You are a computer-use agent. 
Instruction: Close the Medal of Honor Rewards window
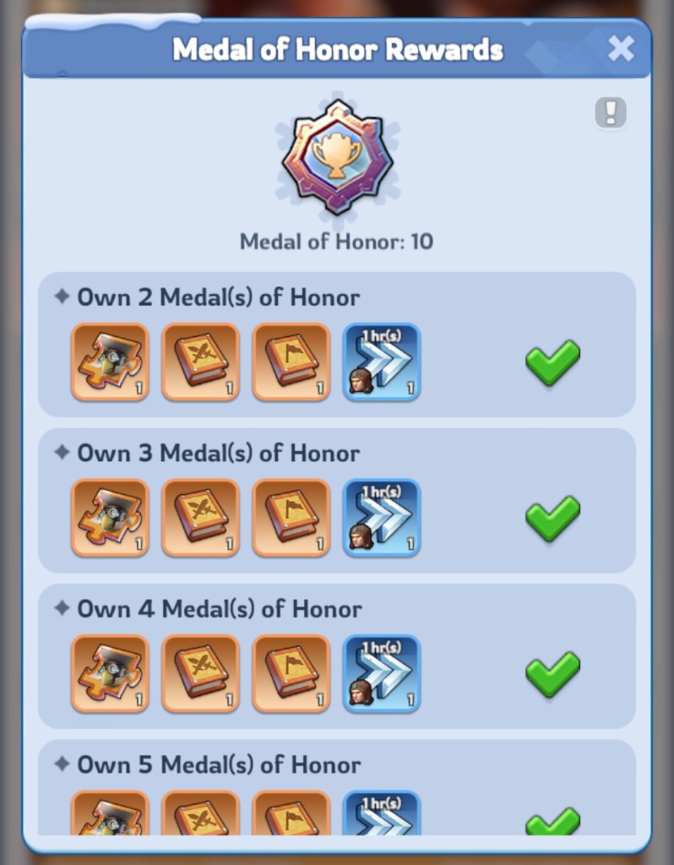621,48
